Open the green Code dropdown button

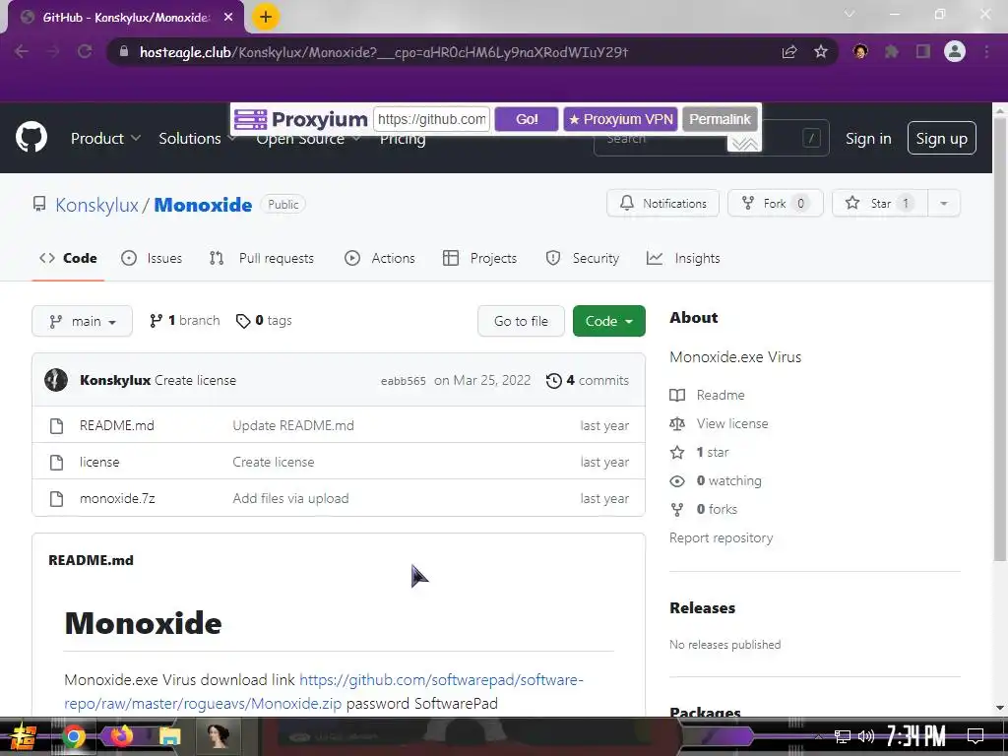click(x=608, y=321)
